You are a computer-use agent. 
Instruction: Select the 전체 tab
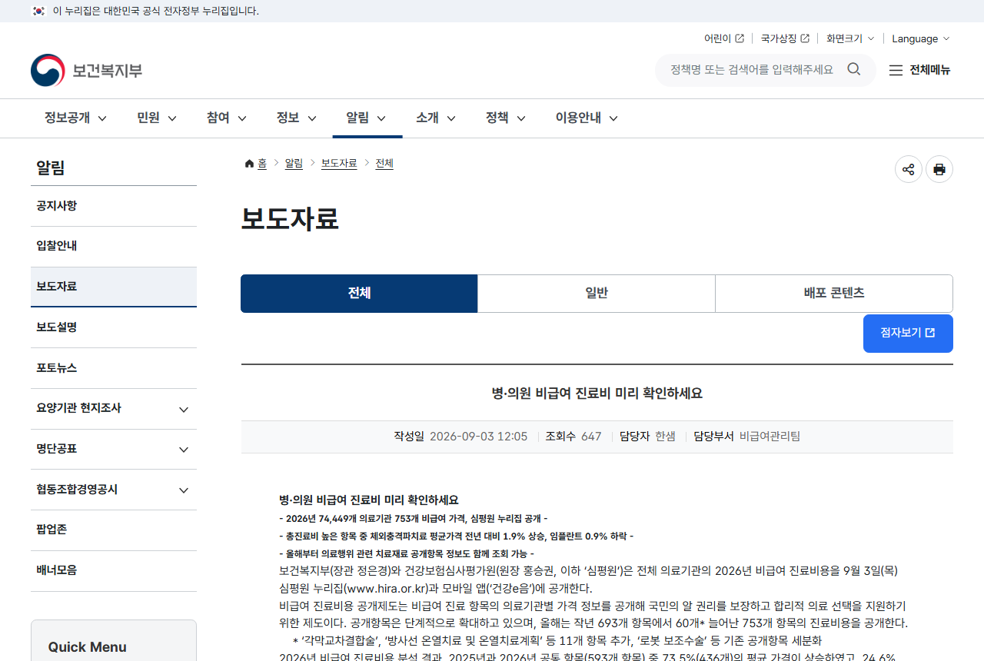click(x=359, y=294)
